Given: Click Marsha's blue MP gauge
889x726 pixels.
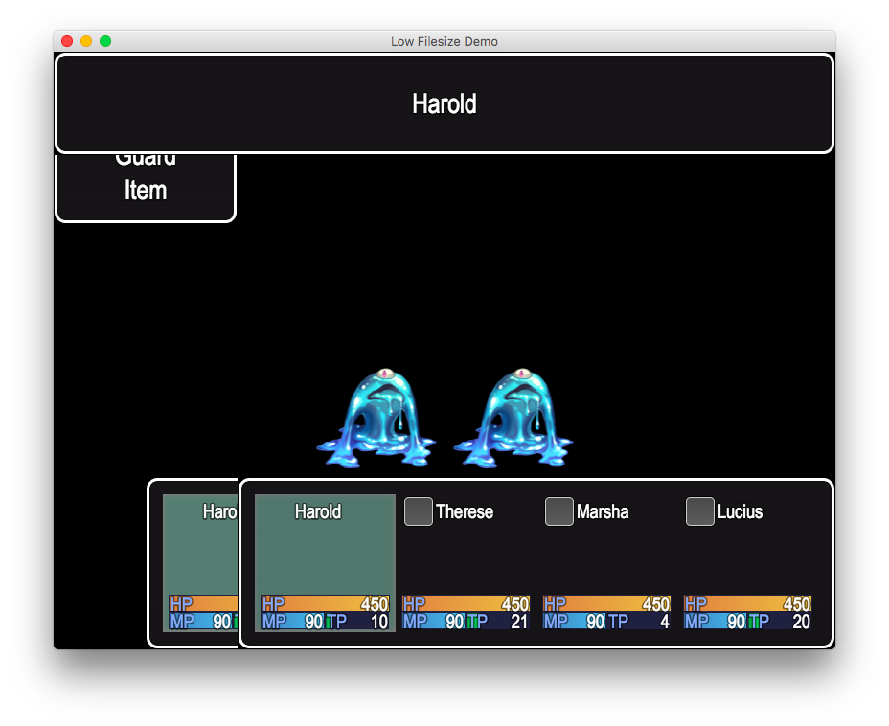Looking at the screenshot, I should click(x=574, y=622).
